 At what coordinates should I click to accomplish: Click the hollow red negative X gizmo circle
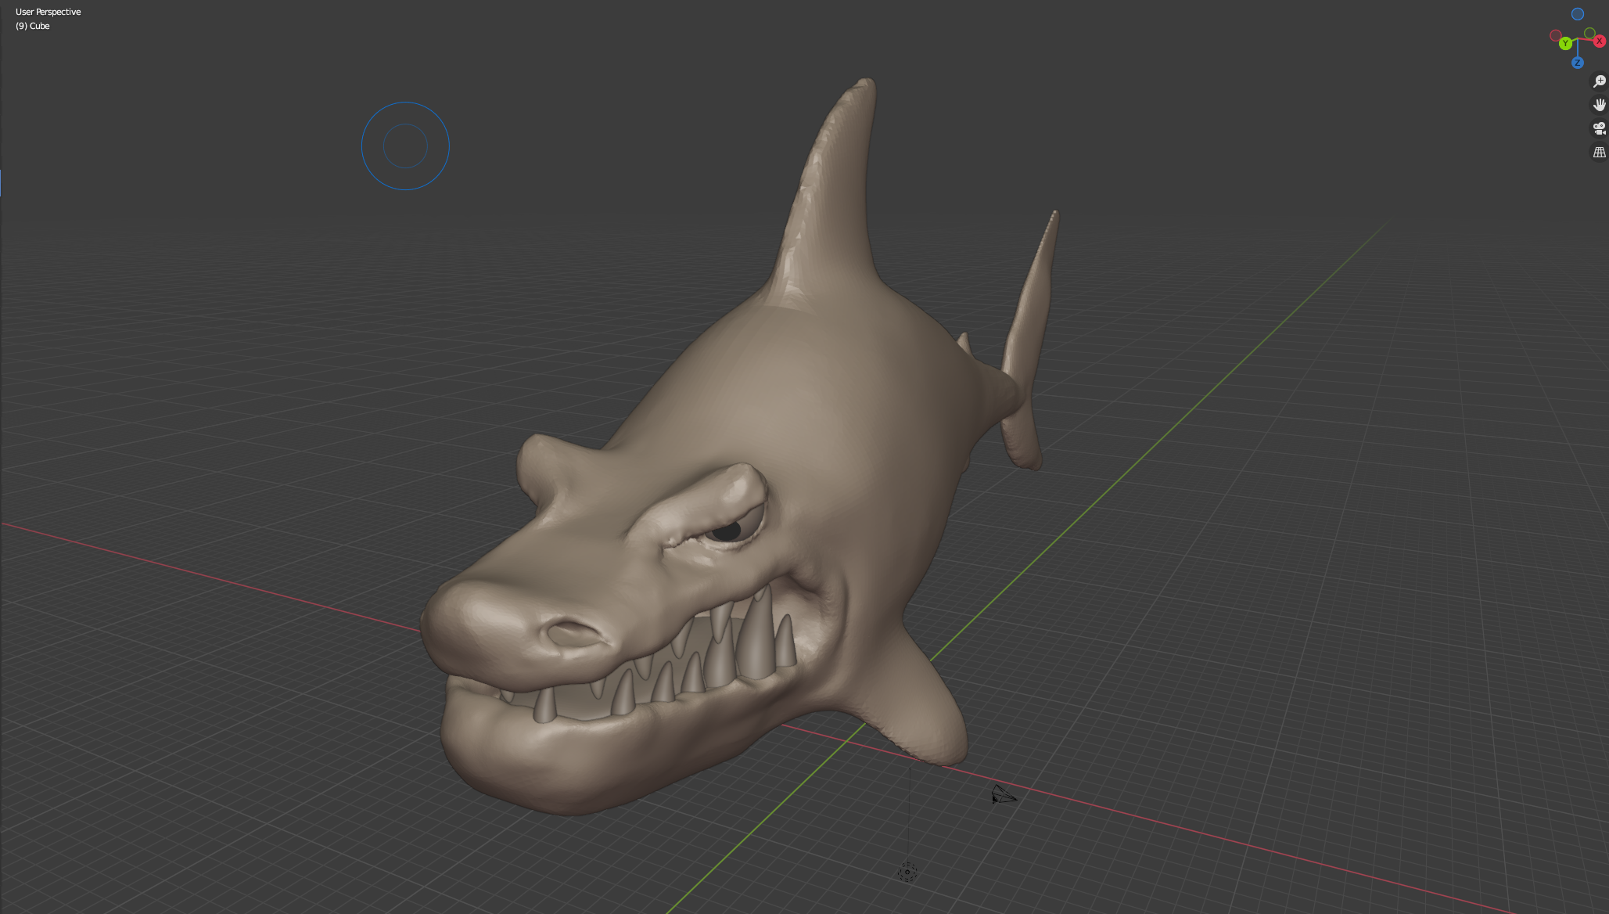1555,35
